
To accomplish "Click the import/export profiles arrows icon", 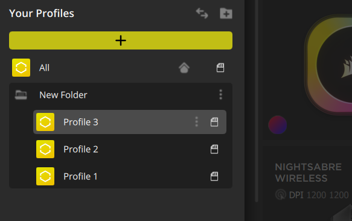I will pos(202,13).
